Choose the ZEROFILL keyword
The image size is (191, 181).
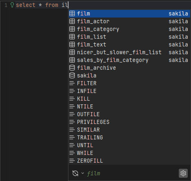pos(130,161)
